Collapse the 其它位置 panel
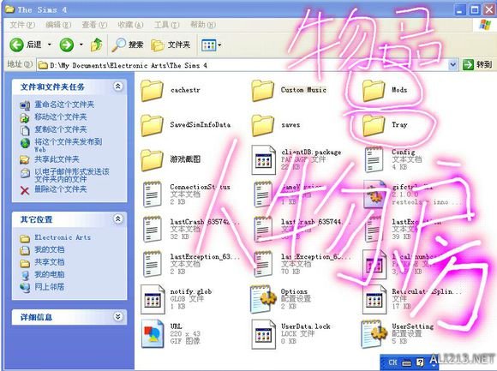Screen dimensions: 497x371 (x=118, y=218)
